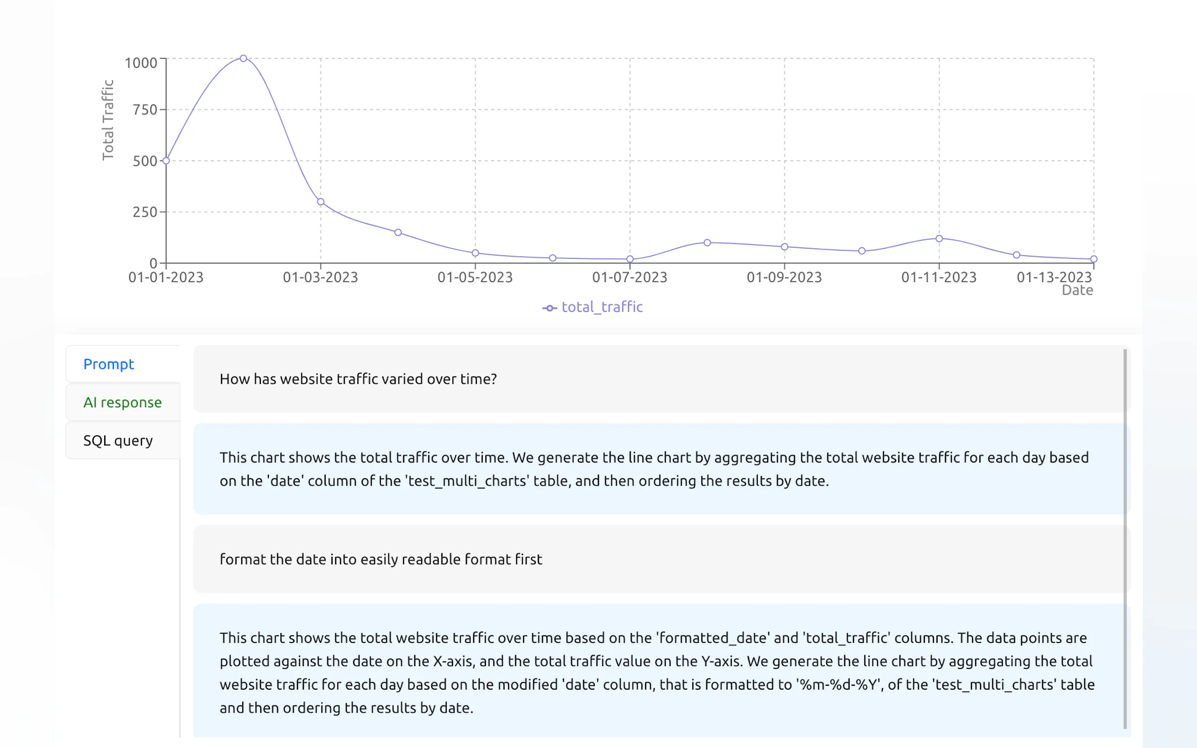Click the total_traffic legend marker icon
1197x748 pixels.
[x=549, y=308]
